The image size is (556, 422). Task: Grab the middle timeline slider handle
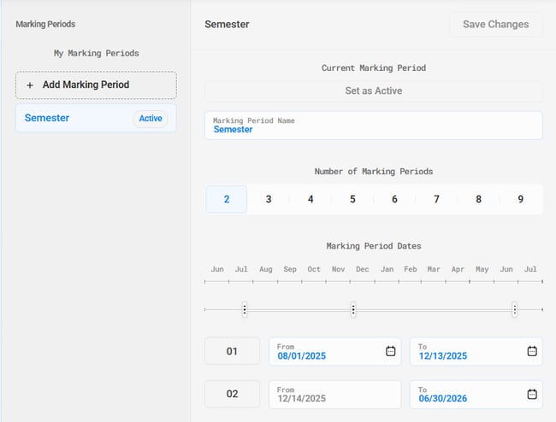[353, 309]
